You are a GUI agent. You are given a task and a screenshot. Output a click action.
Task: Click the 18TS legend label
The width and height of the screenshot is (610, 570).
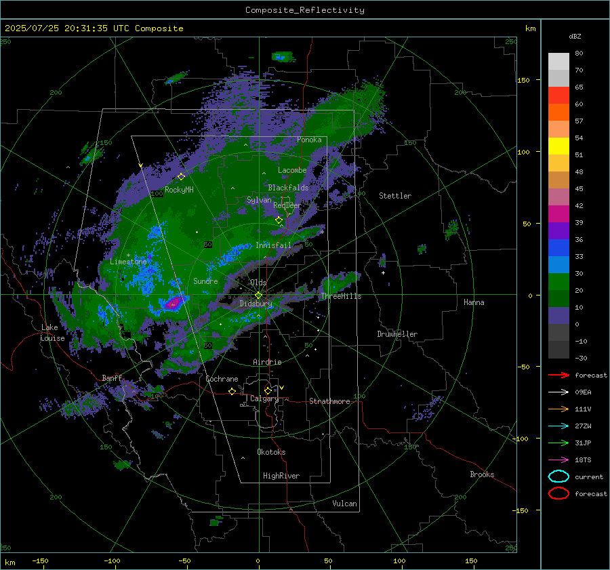[583, 460]
